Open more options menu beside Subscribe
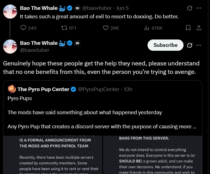The width and height of the screenshot is (210, 174). pos(199,45)
